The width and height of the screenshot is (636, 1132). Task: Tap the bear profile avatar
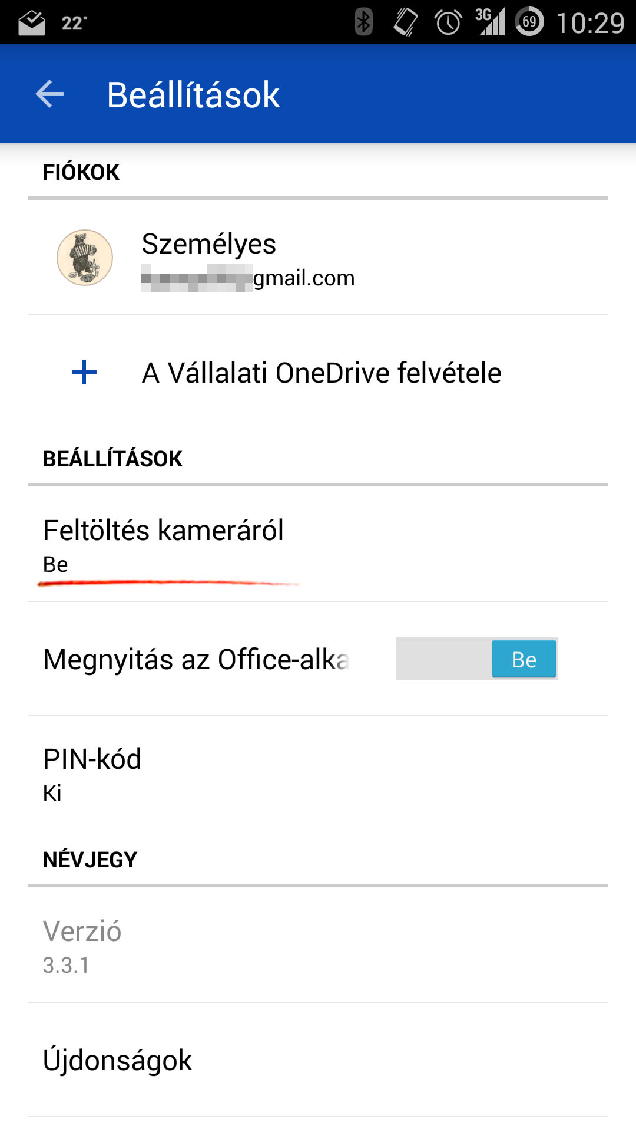[85, 258]
